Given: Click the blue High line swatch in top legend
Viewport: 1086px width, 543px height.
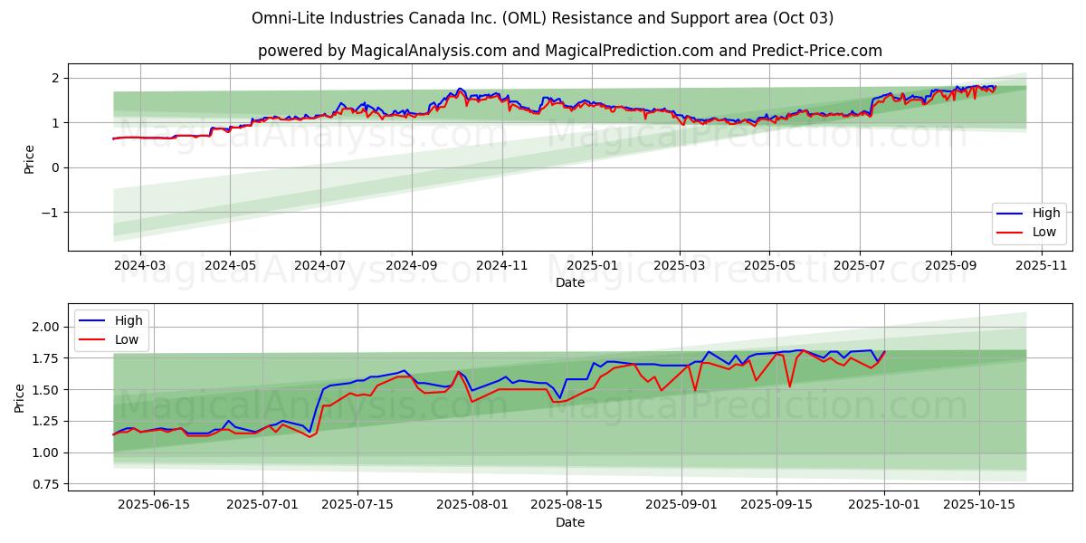Looking at the screenshot, I should [1010, 214].
